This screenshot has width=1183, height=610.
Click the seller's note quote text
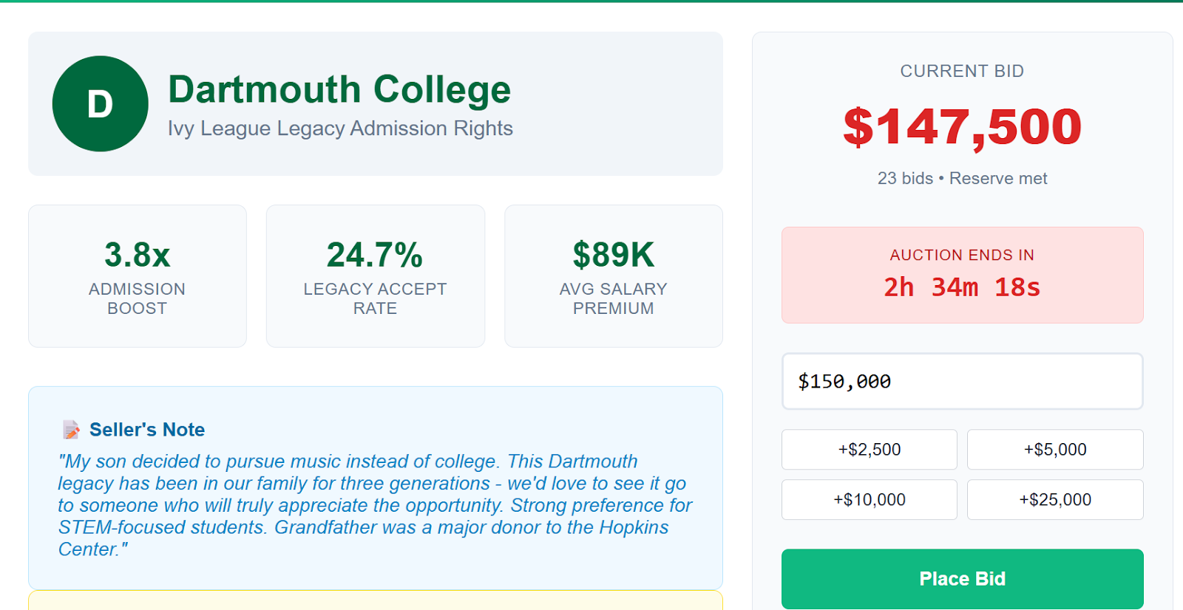375,505
